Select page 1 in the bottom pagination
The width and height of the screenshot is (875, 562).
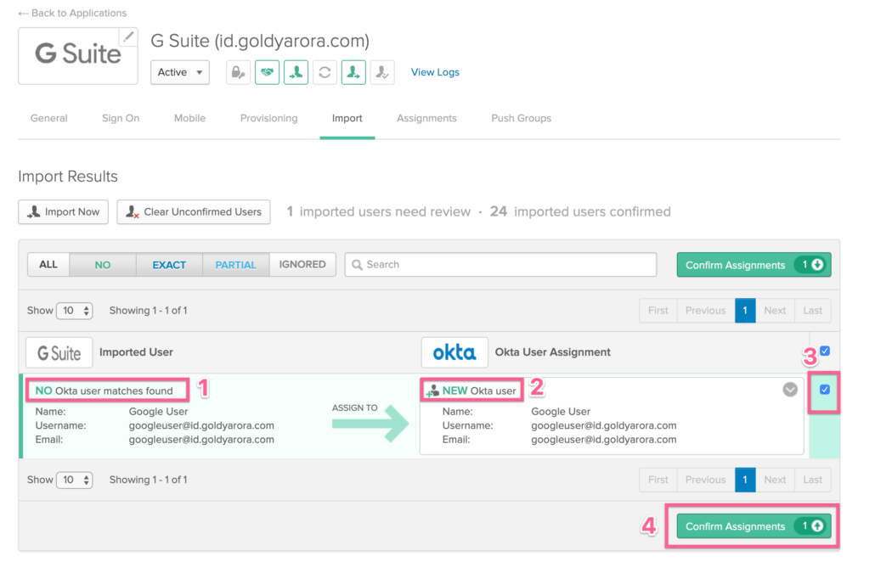click(x=745, y=480)
